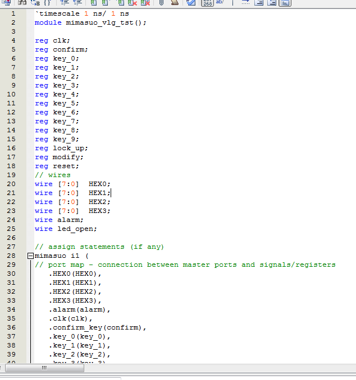This screenshot has width=356, height=380.
Task: Click the highlighted document icon at toolbar end
Action: pyautogui.click(x=285, y=3)
